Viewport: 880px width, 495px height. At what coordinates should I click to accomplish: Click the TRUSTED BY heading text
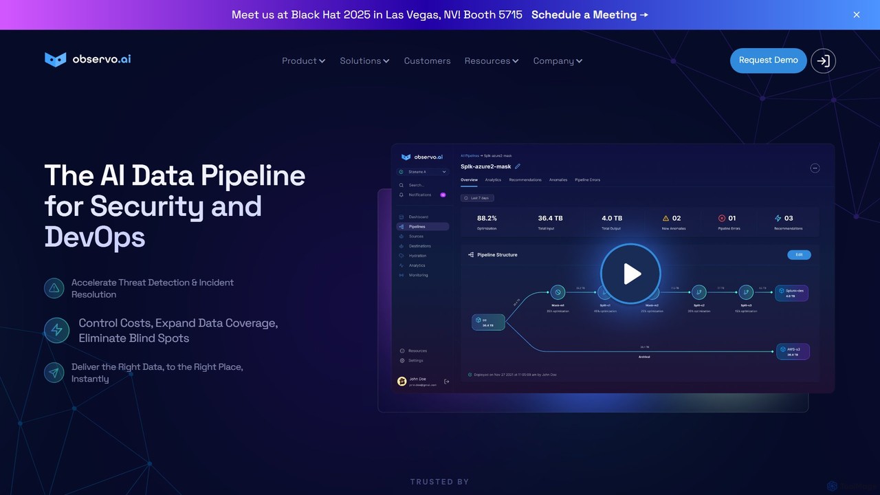tap(439, 482)
